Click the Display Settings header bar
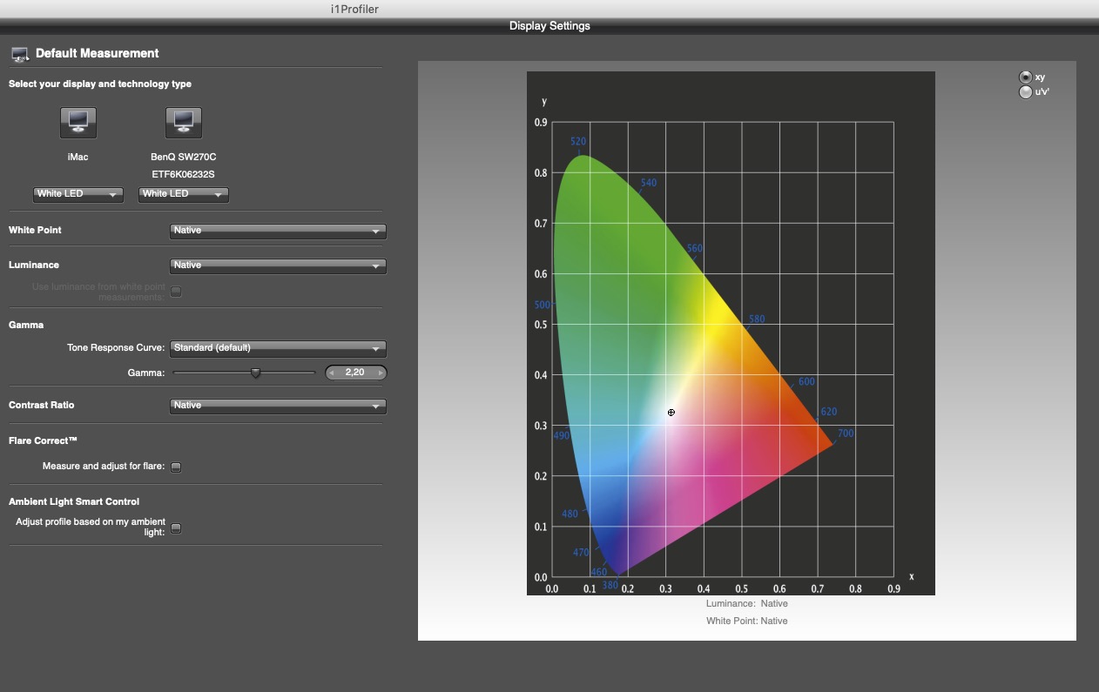This screenshot has height=692, width=1099. (x=549, y=26)
